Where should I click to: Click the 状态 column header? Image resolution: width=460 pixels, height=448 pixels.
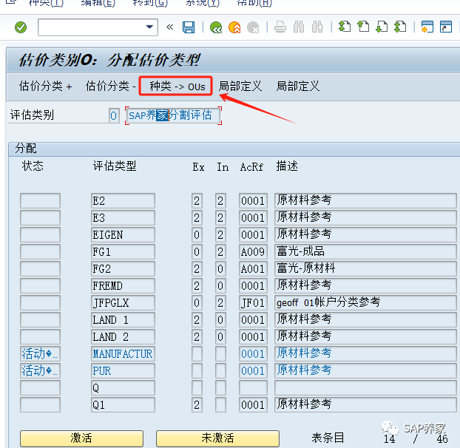click(33, 166)
